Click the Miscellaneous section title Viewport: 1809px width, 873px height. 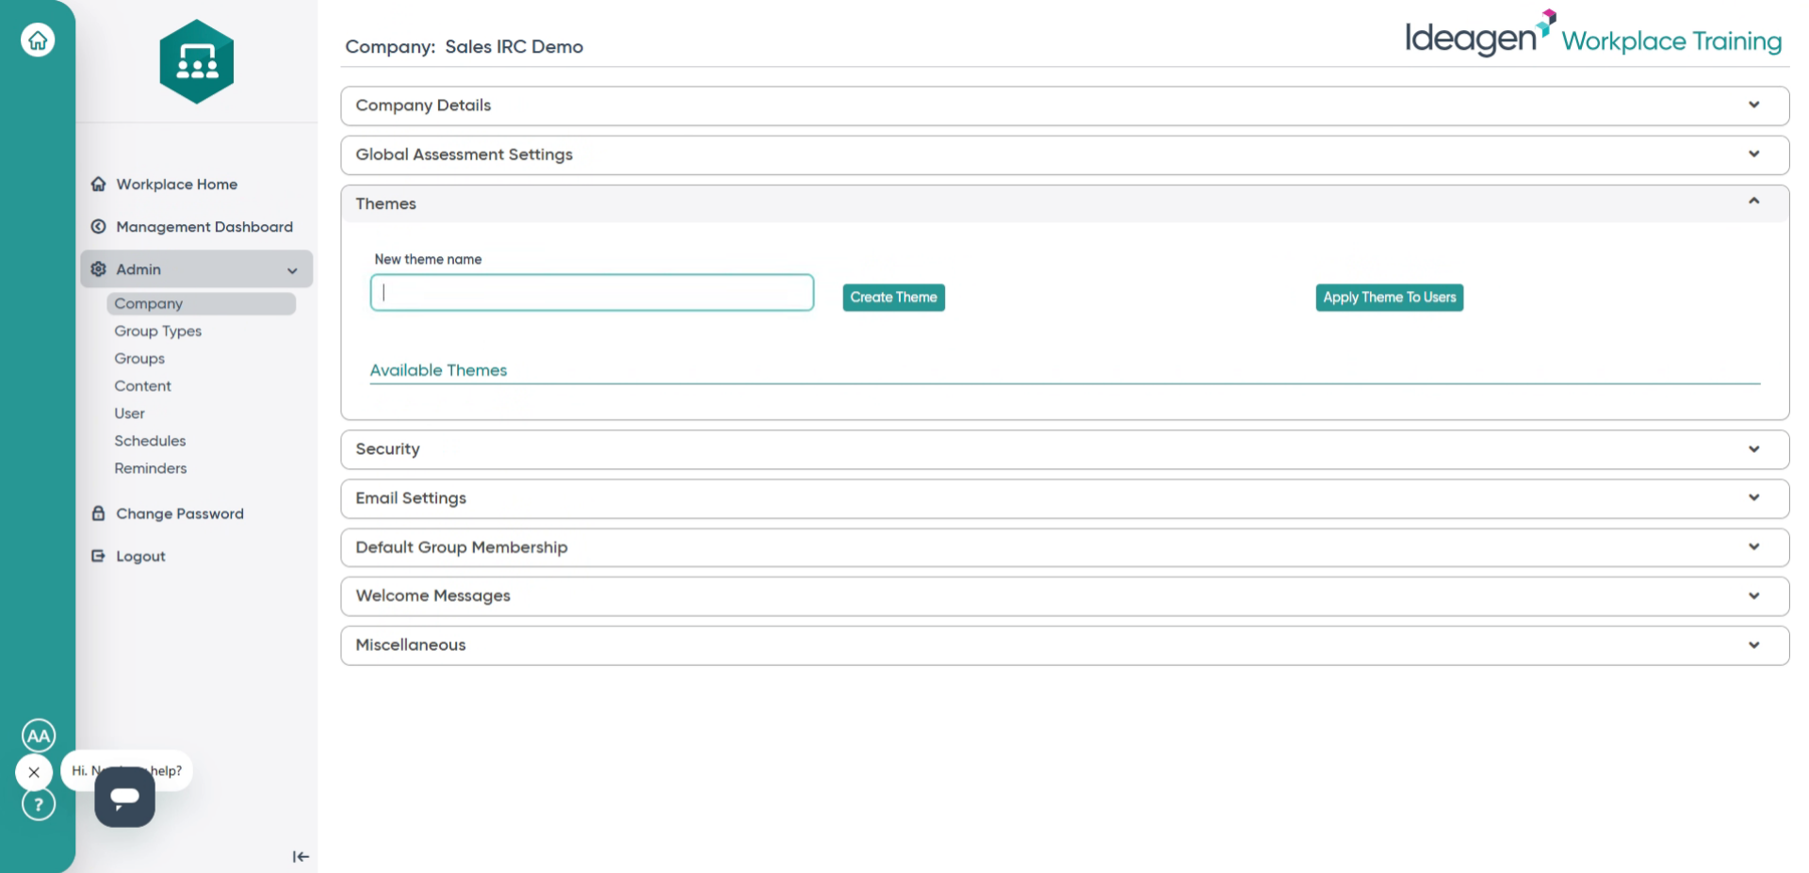click(x=410, y=644)
